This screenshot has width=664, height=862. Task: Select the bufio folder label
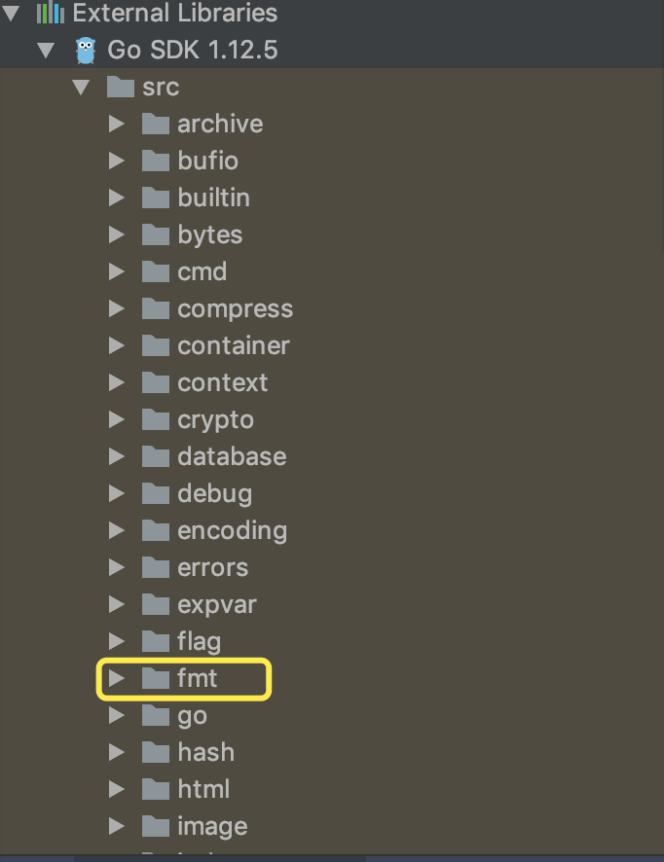coord(207,162)
